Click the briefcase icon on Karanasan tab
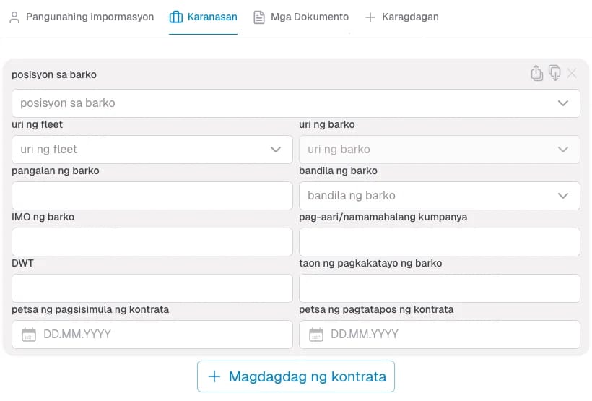 coord(175,17)
